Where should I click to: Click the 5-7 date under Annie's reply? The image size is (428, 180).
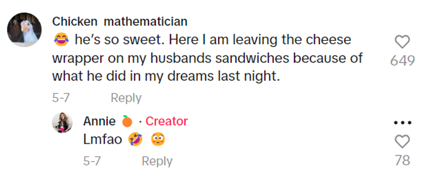pos(92,161)
